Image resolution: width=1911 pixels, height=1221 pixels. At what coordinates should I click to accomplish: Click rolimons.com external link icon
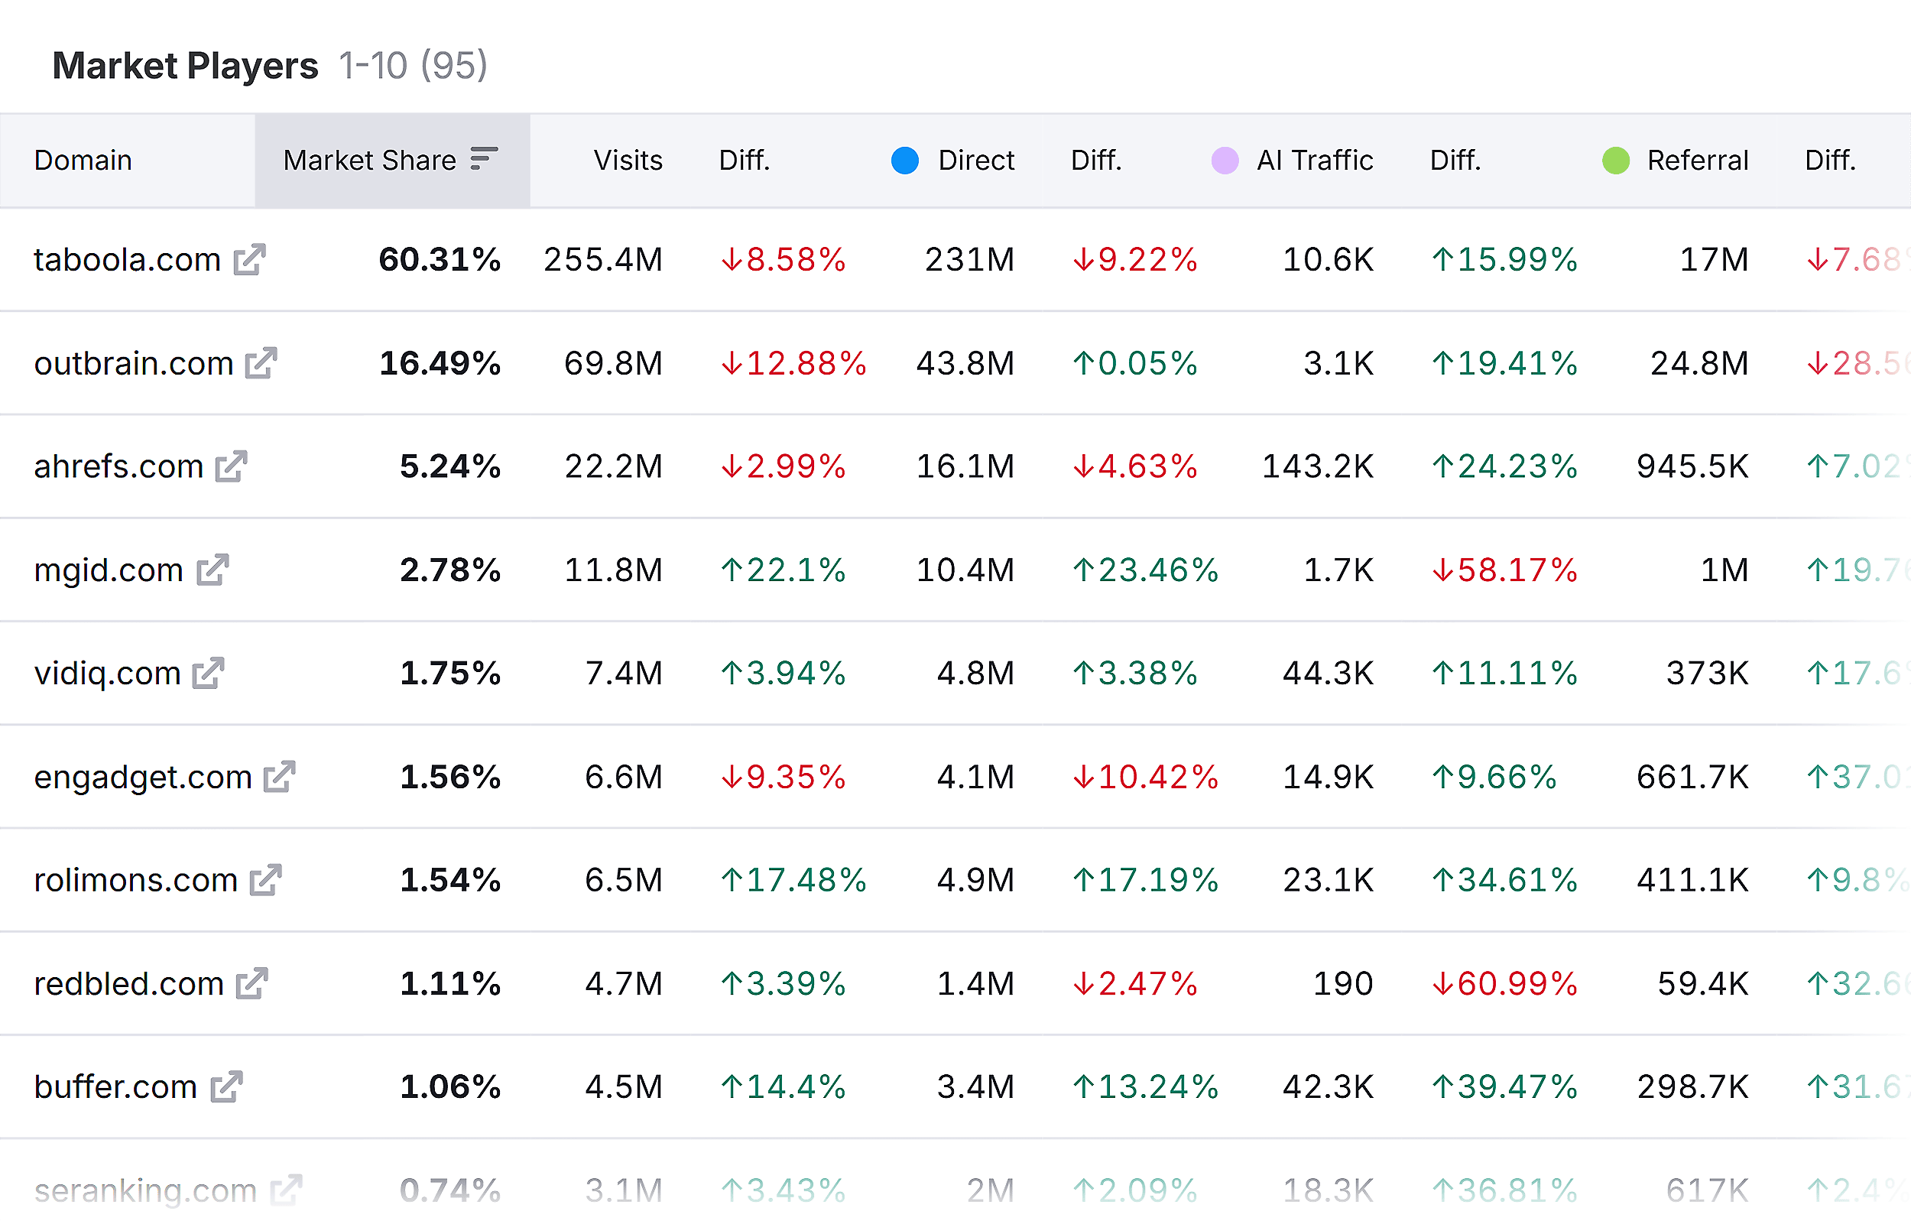click(268, 880)
